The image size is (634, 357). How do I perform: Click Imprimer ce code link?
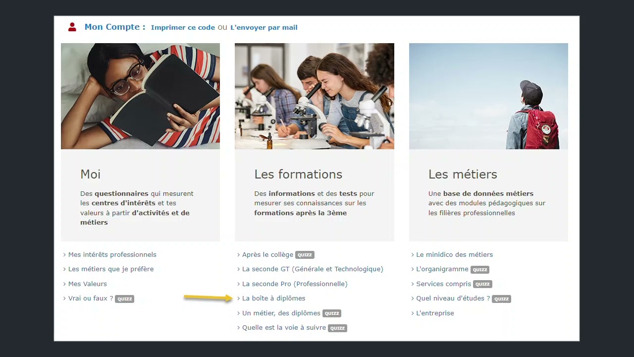pos(183,28)
